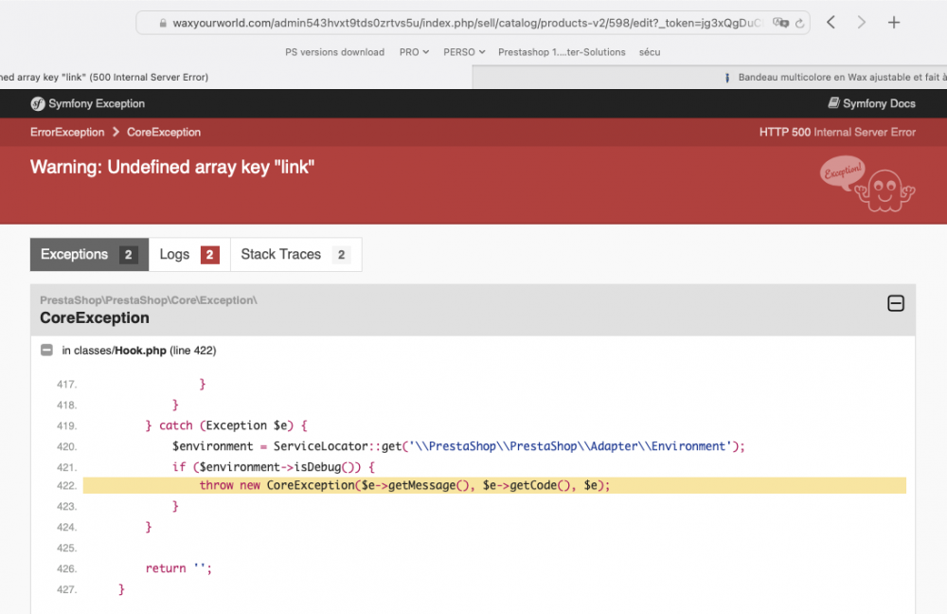The width and height of the screenshot is (947, 614).
Task: Open the sécu bookmark
Action: coord(650,52)
